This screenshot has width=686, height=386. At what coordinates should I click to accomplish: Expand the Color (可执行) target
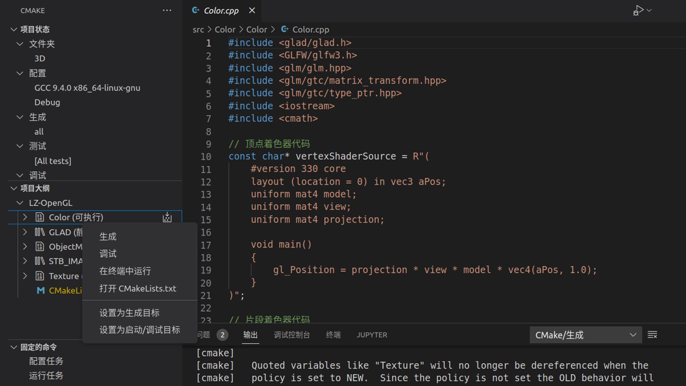pyautogui.click(x=25, y=217)
